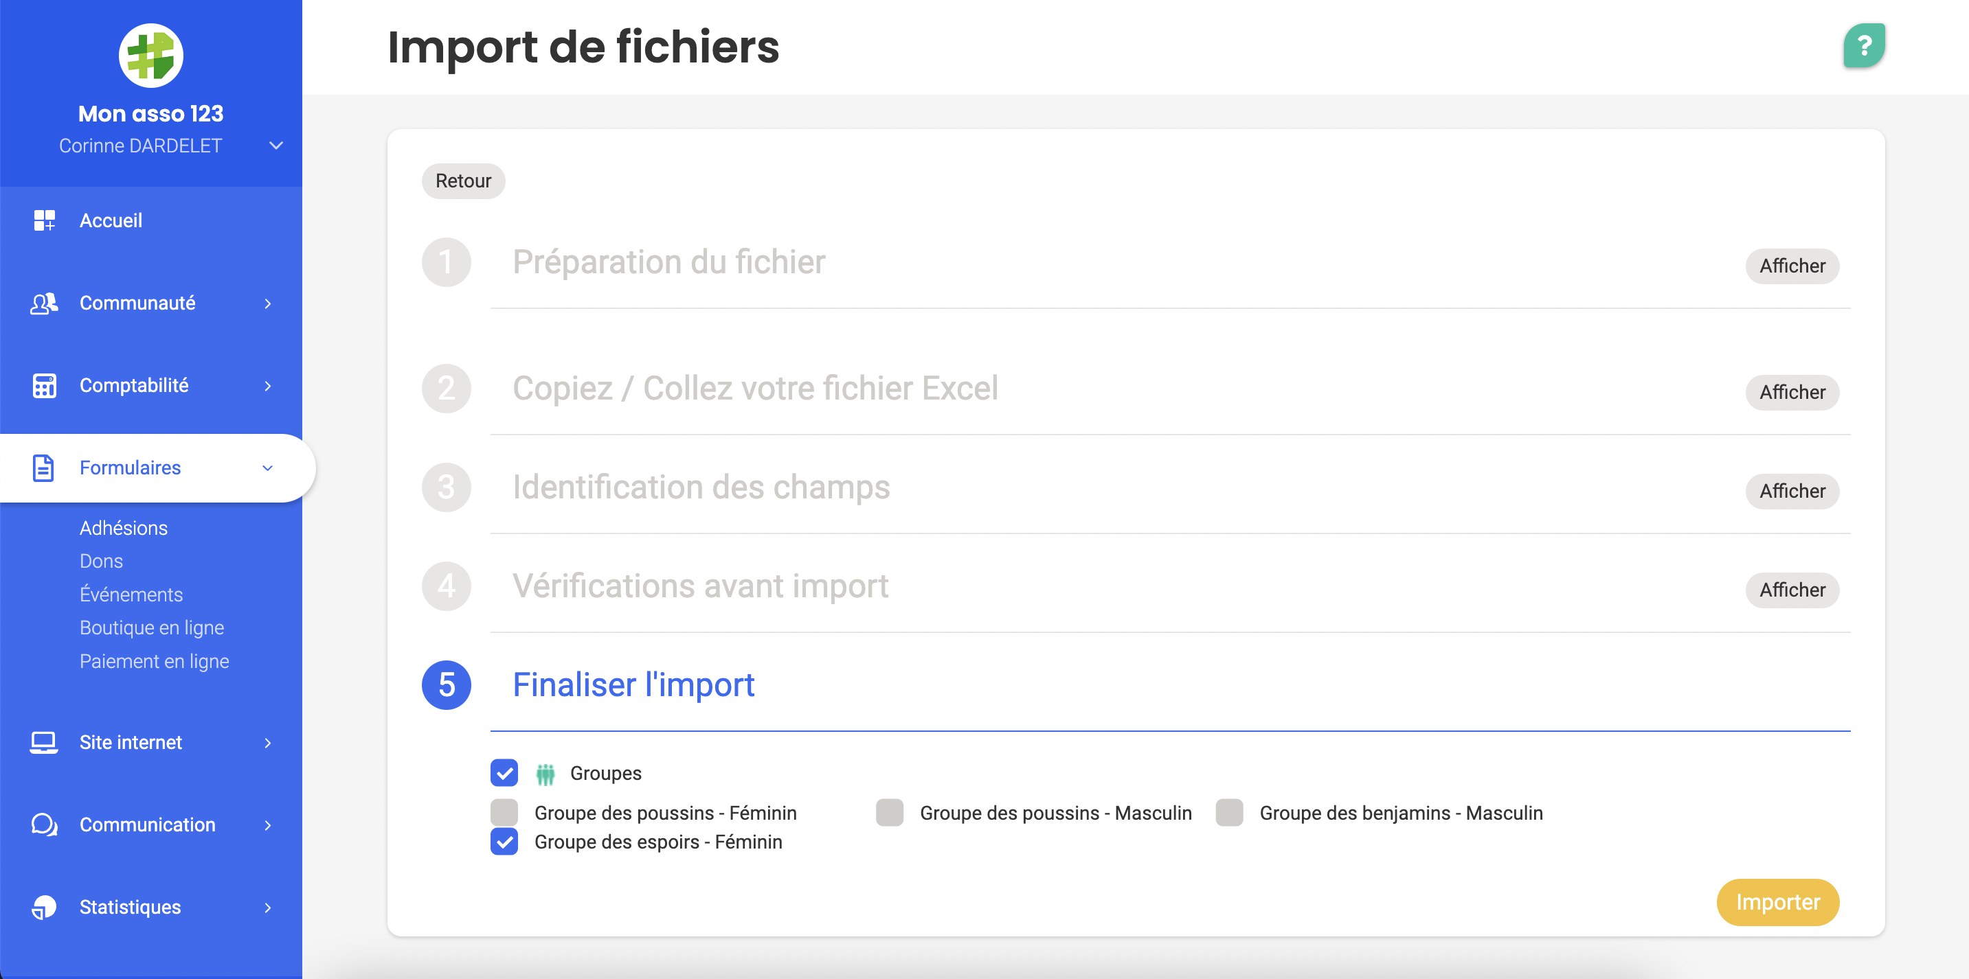
Task: Click the Comptabilité calculator icon
Action: (x=45, y=386)
